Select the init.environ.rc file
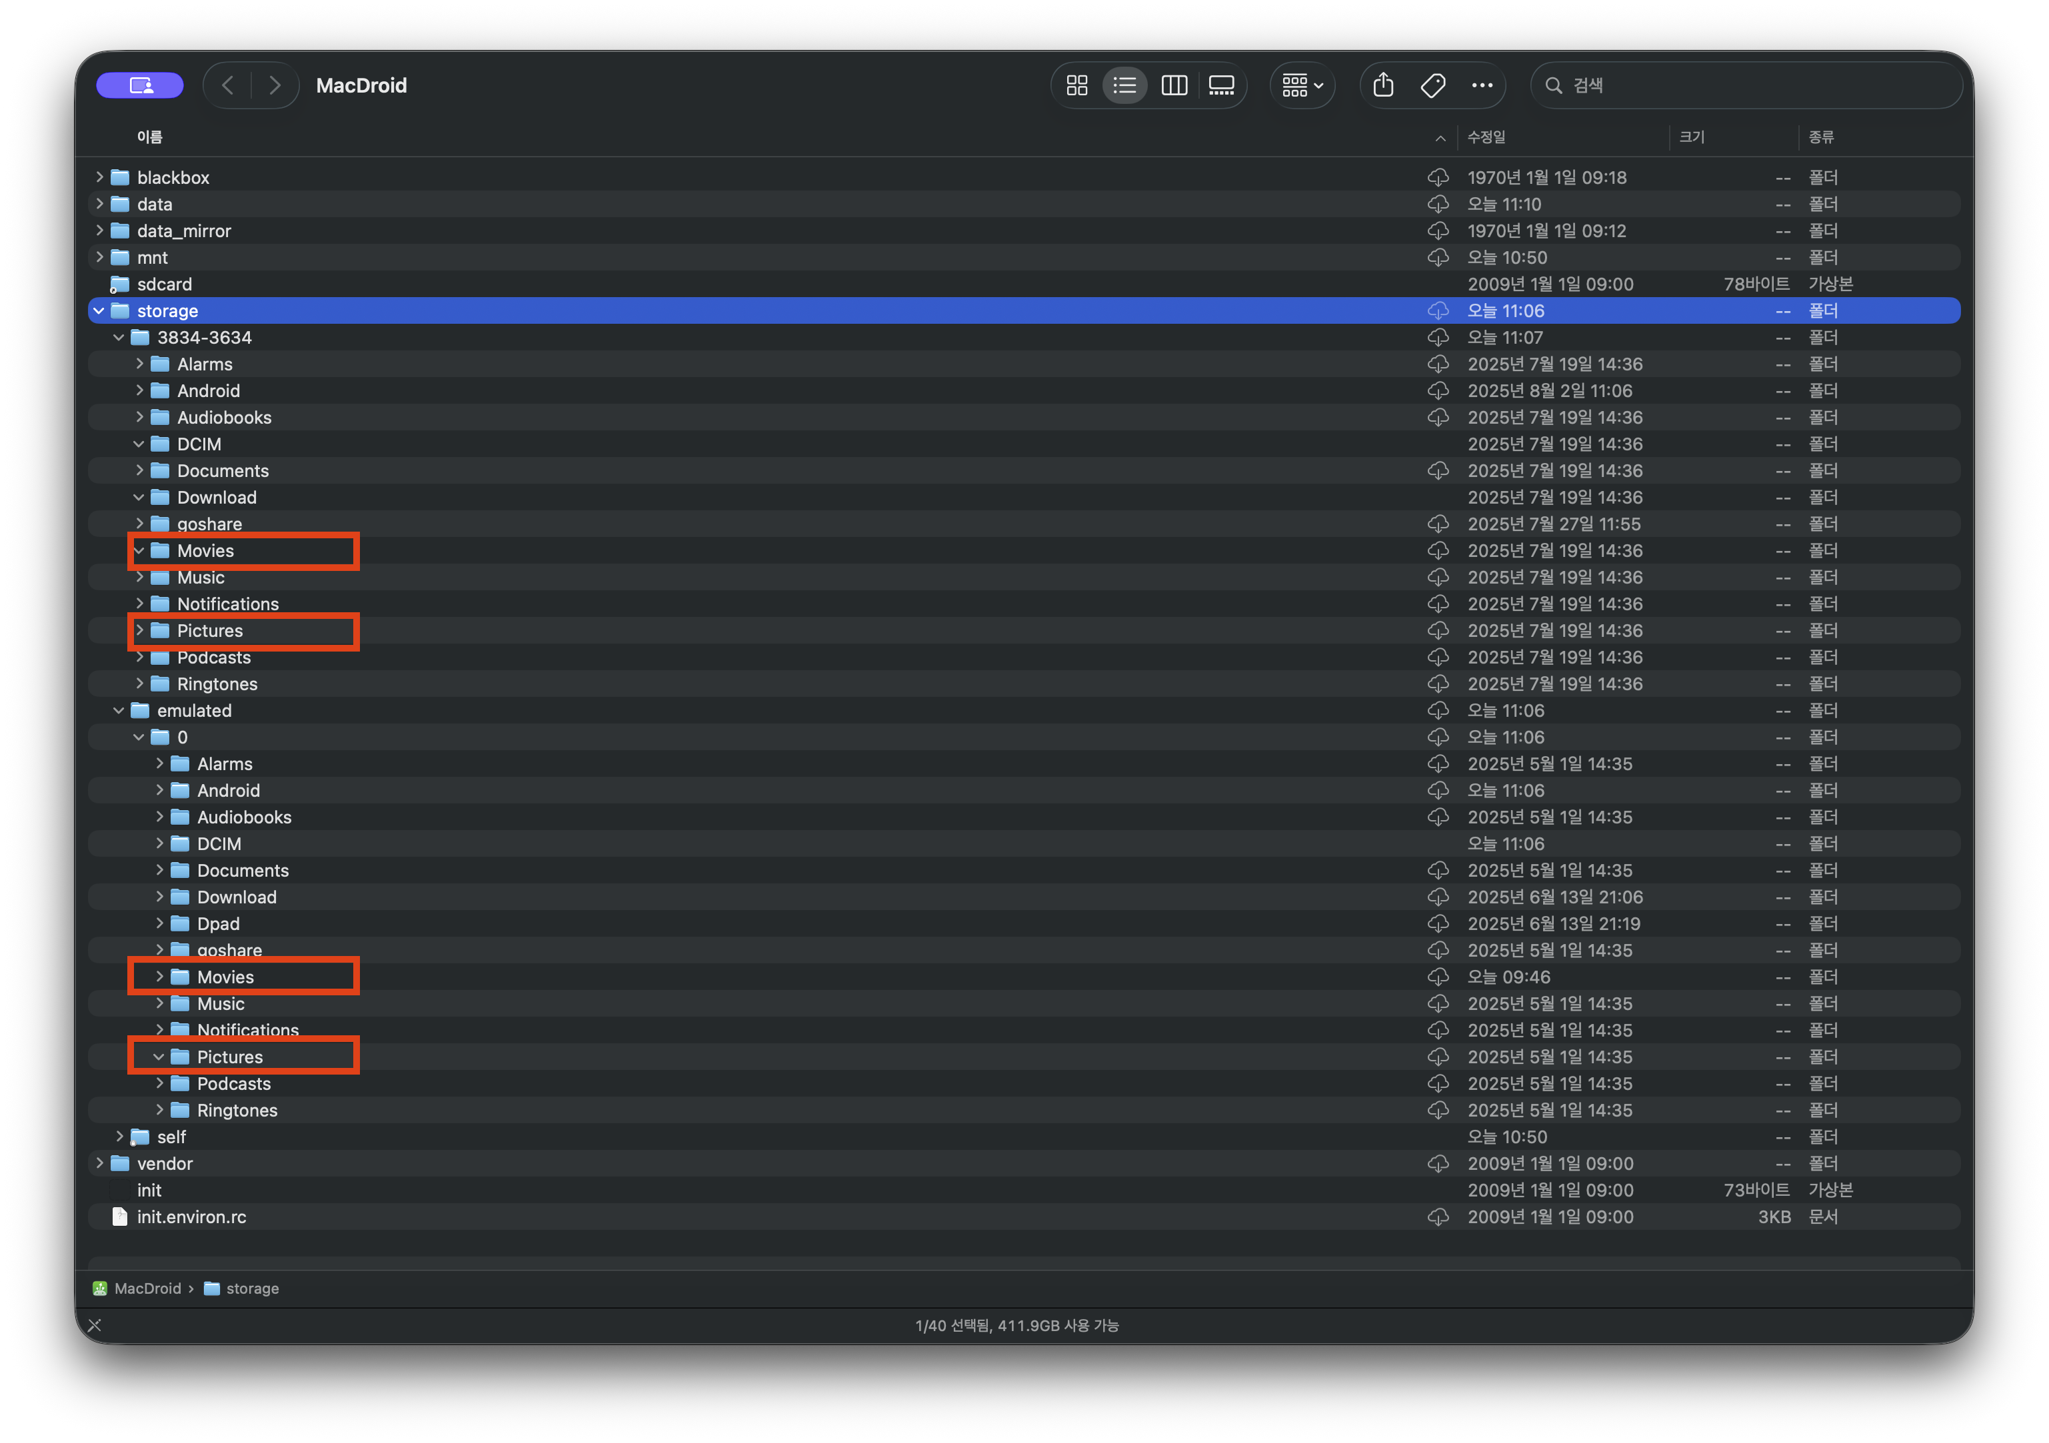 pos(191,1216)
